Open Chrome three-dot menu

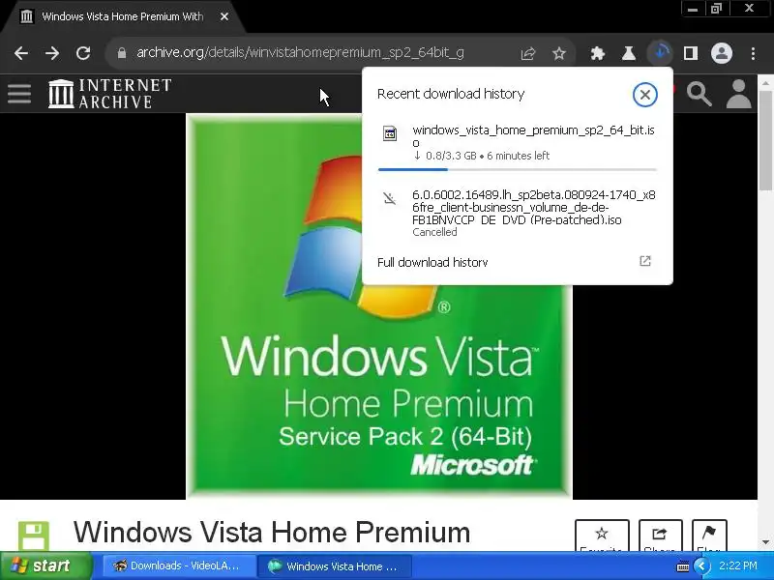(753, 53)
